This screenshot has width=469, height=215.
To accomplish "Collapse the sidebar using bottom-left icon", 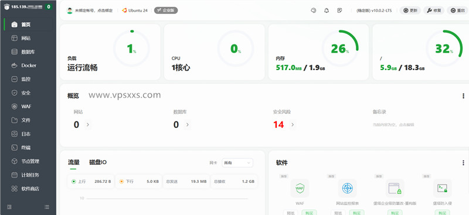I will (x=9, y=207).
